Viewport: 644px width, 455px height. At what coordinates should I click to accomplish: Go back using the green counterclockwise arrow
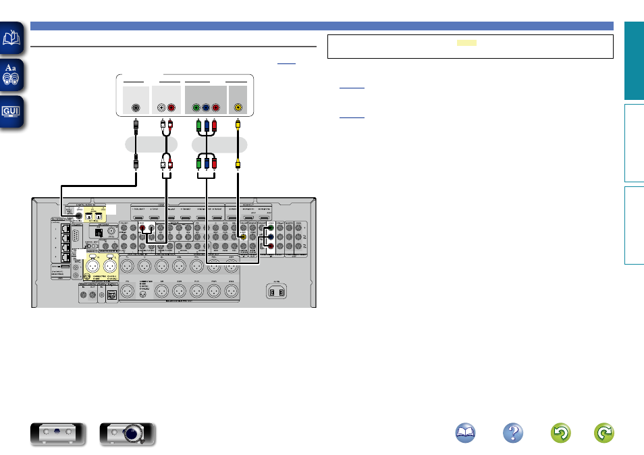click(560, 433)
